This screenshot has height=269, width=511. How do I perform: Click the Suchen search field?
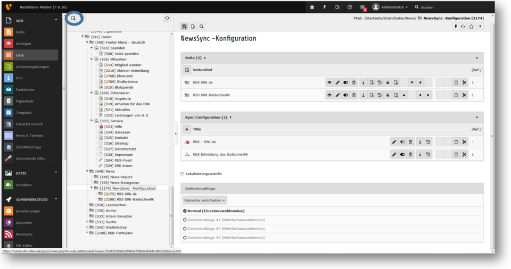coord(436,7)
